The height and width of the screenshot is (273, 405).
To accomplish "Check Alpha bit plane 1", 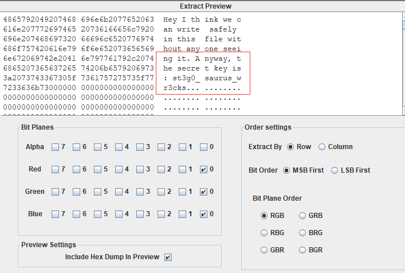I will pos(182,147).
